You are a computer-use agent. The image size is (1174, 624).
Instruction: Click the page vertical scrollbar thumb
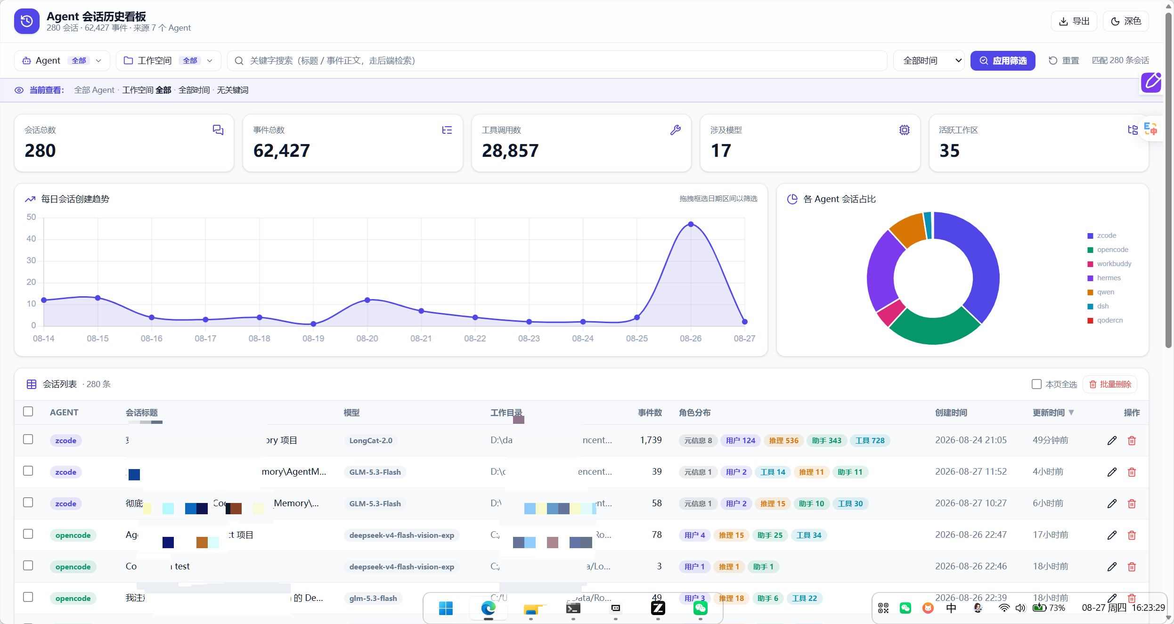(x=1168, y=181)
